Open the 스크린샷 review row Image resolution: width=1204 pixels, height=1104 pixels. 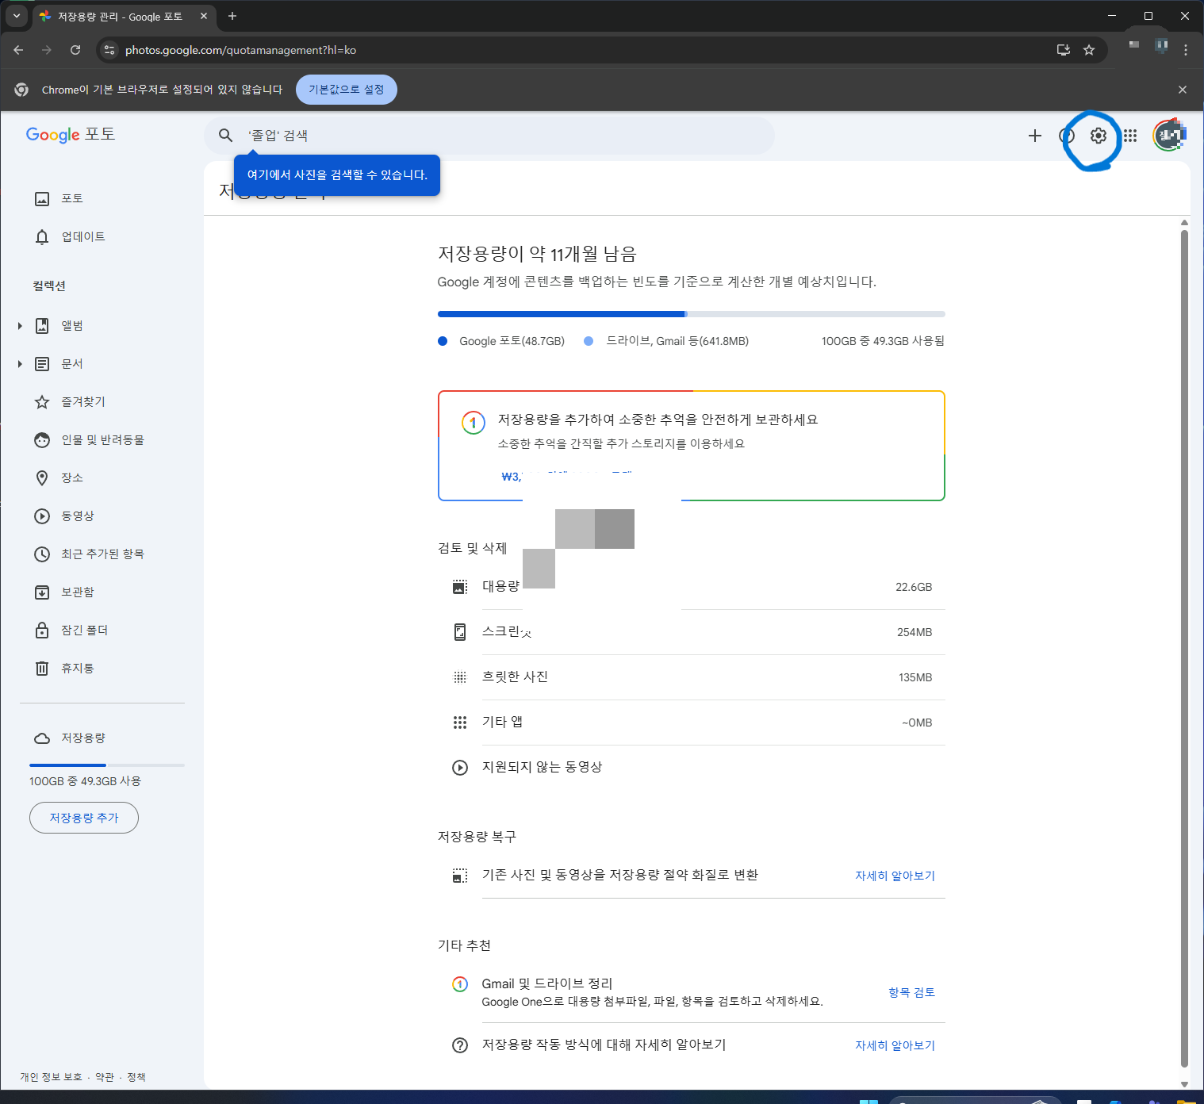click(691, 632)
